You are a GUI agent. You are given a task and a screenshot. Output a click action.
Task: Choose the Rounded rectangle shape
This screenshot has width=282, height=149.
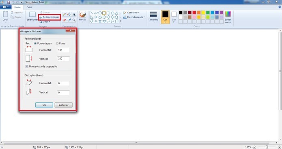(x=108, y=13)
